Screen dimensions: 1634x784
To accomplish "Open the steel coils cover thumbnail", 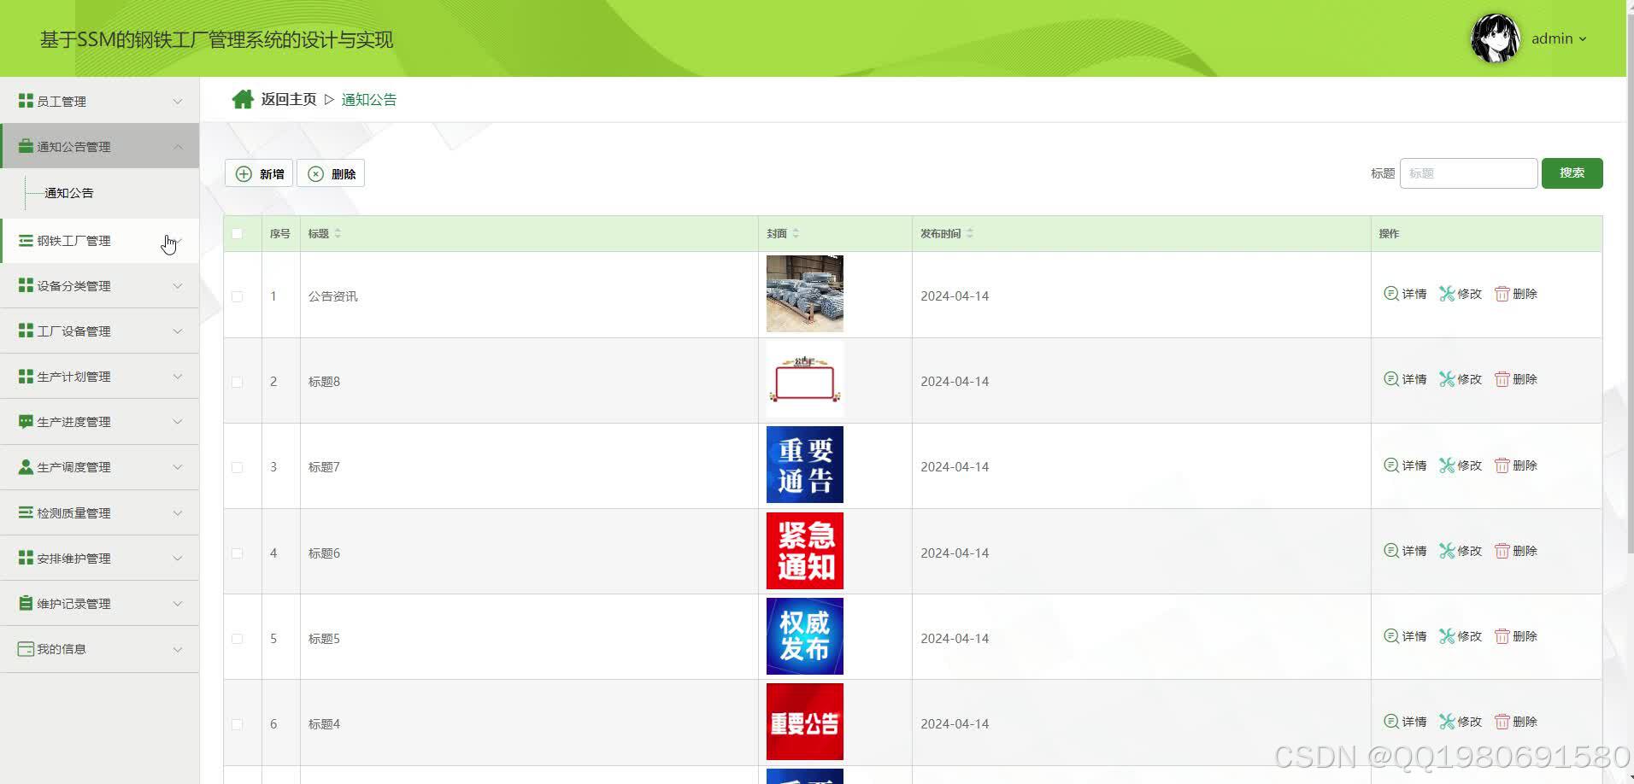I will (805, 294).
